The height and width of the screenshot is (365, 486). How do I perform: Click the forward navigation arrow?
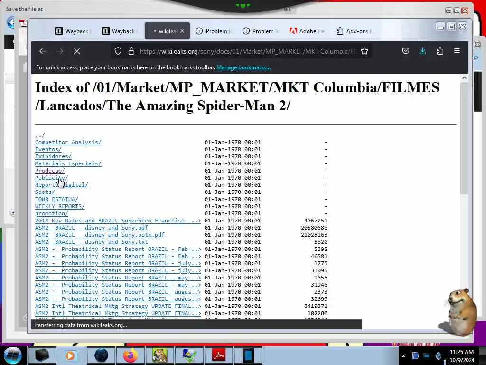tap(60, 51)
